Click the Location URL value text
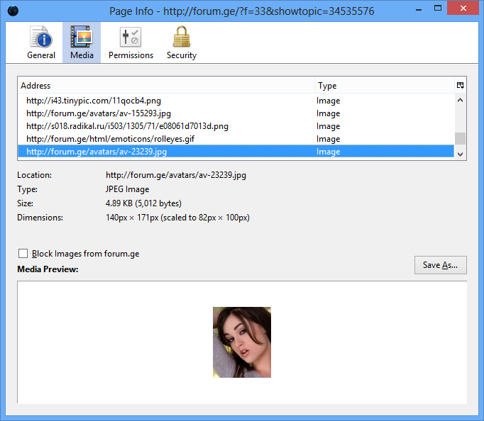This screenshot has height=421, width=484. click(x=176, y=175)
